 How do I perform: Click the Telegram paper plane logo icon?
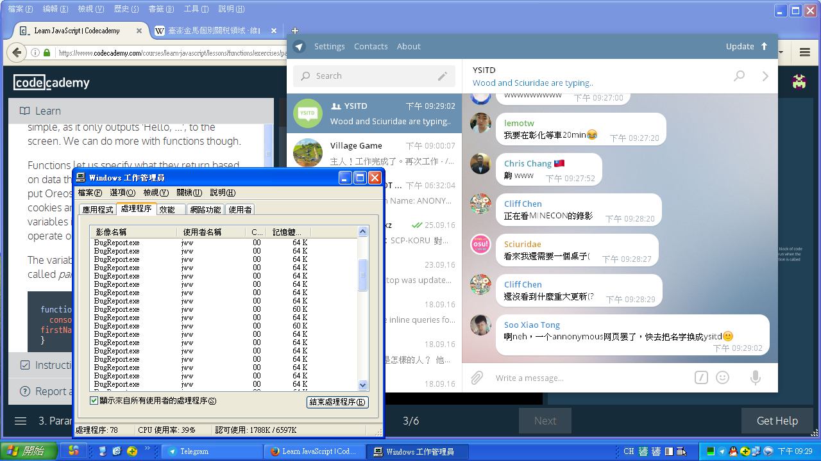pos(299,46)
